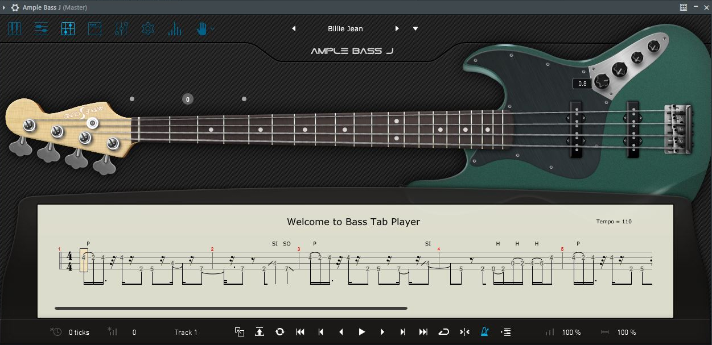Click the 0 ticks offset value

point(79,332)
